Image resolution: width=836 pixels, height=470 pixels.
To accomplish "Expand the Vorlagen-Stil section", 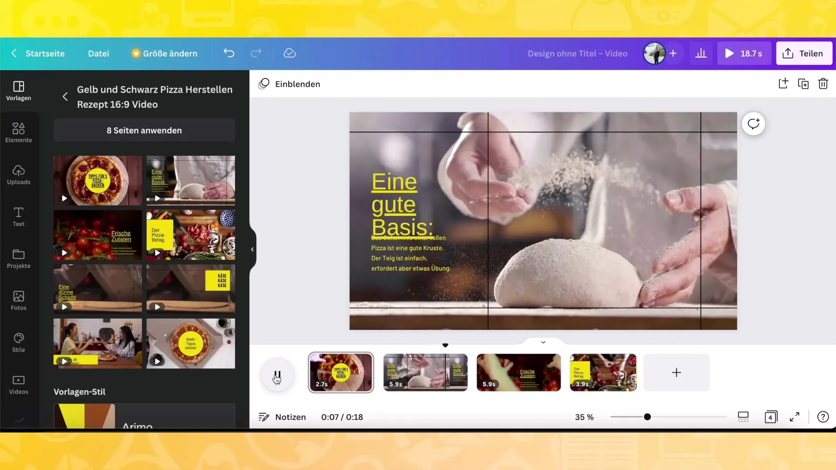I will 80,391.
